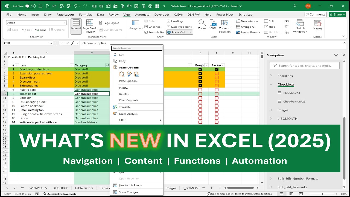This screenshot has height=197, width=350.
Task: Choose the first Paste Options clipboard icon
Action: 122,74
